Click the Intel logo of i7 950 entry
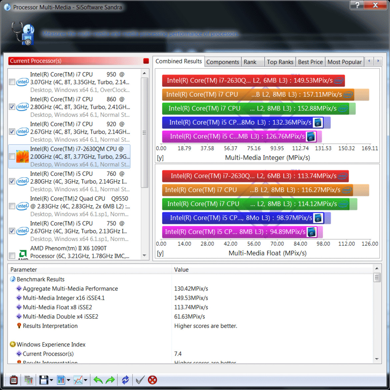Image resolution: width=390 pixels, height=390 pixels. (22, 82)
